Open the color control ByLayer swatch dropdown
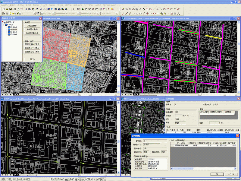241x181 pixels. [x=52, y=14]
